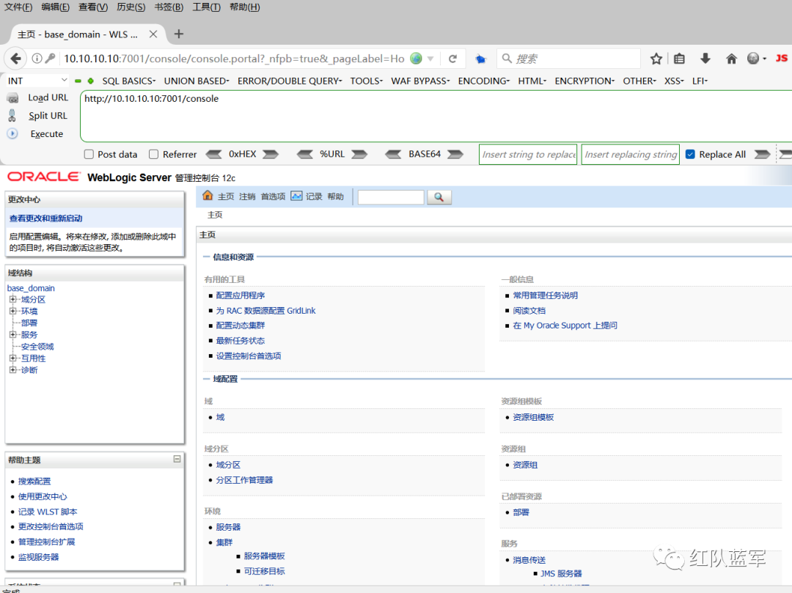Viewport: 792px width, 593px height.
Task: Expand the 服务 tree node
Action: tap(12, 334)
